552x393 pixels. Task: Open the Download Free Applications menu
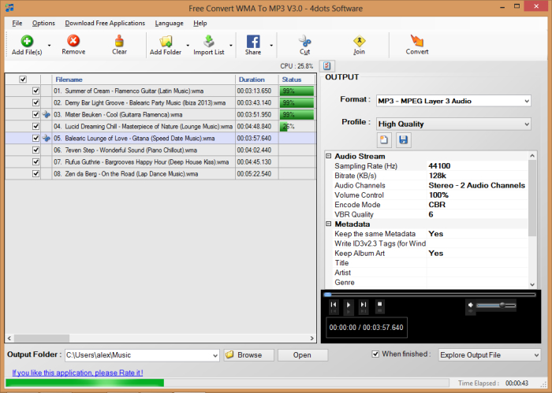click(106, 23)
